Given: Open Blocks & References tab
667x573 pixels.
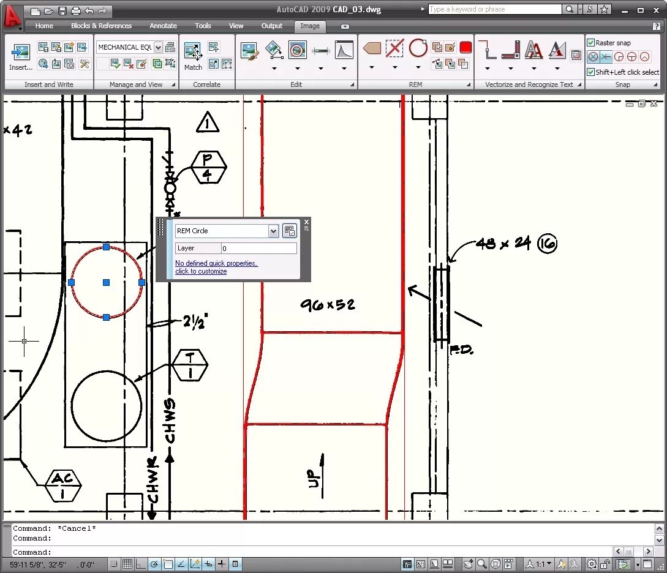Looking at the screenshot, I should [101, 26].
